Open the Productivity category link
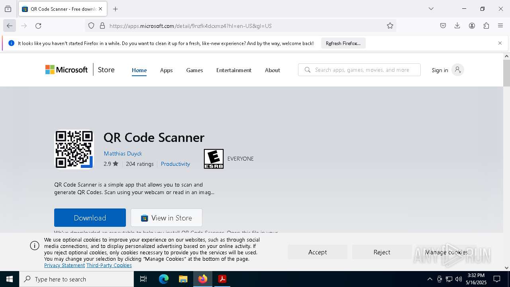 tap(175, 164)
